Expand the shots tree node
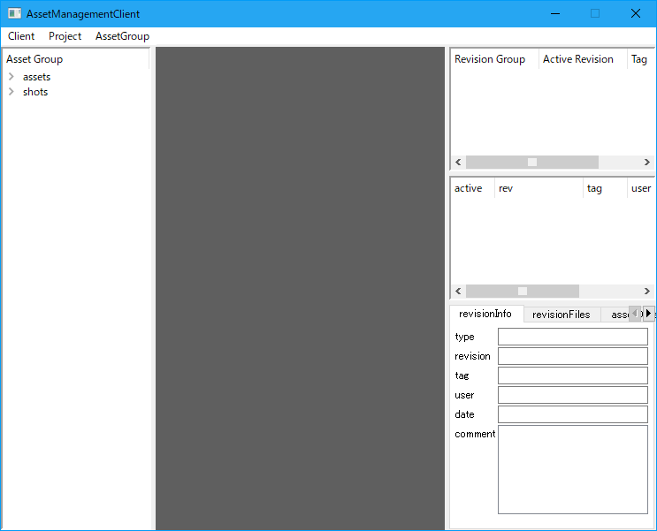This screenshot has width=657, height=531. 11,92
